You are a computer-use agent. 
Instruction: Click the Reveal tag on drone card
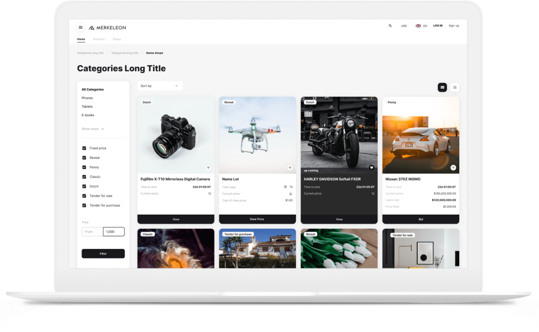tap(229, 103)
